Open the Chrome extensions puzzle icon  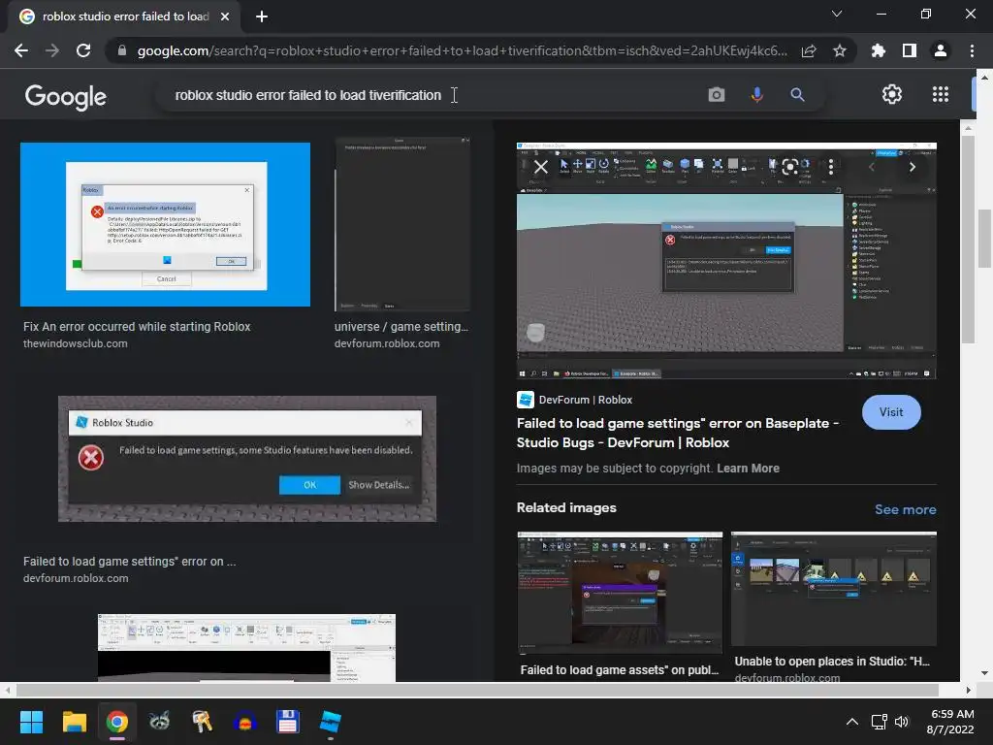[x=879, y=50]
